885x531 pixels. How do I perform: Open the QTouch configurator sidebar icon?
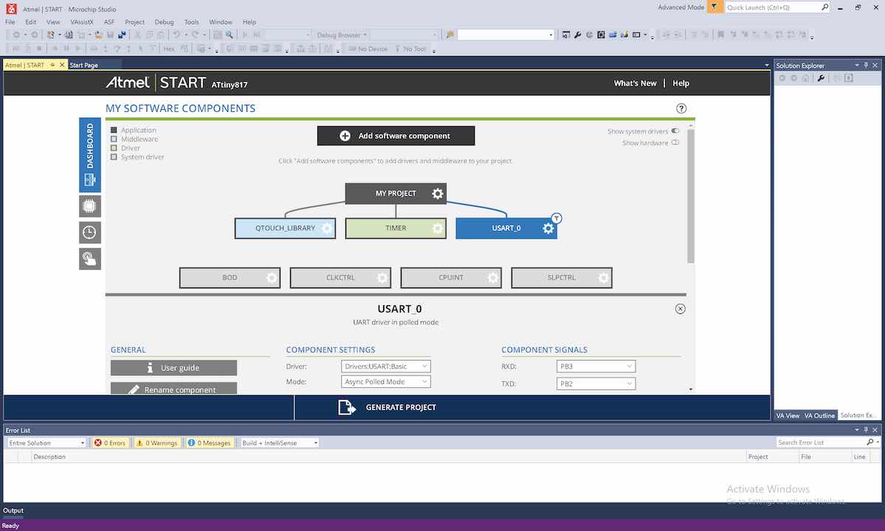pos(89,258)
